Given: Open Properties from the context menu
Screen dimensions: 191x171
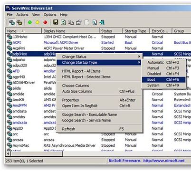Looking at the screenshot, I should point(99,100).
